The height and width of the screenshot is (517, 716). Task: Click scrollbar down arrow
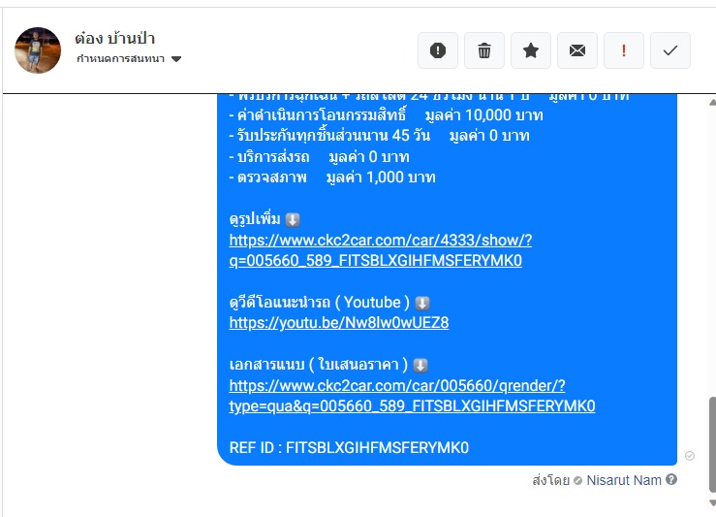point(712,502)
